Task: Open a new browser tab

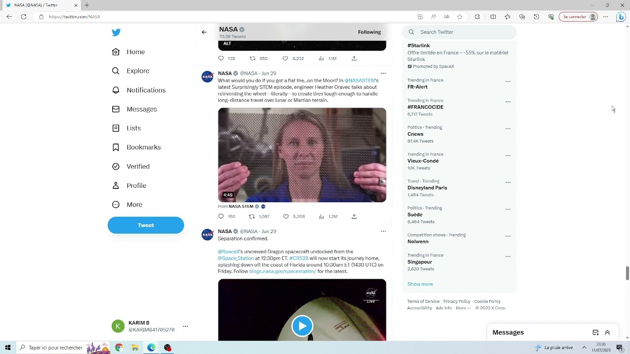Action: [87, 5]
